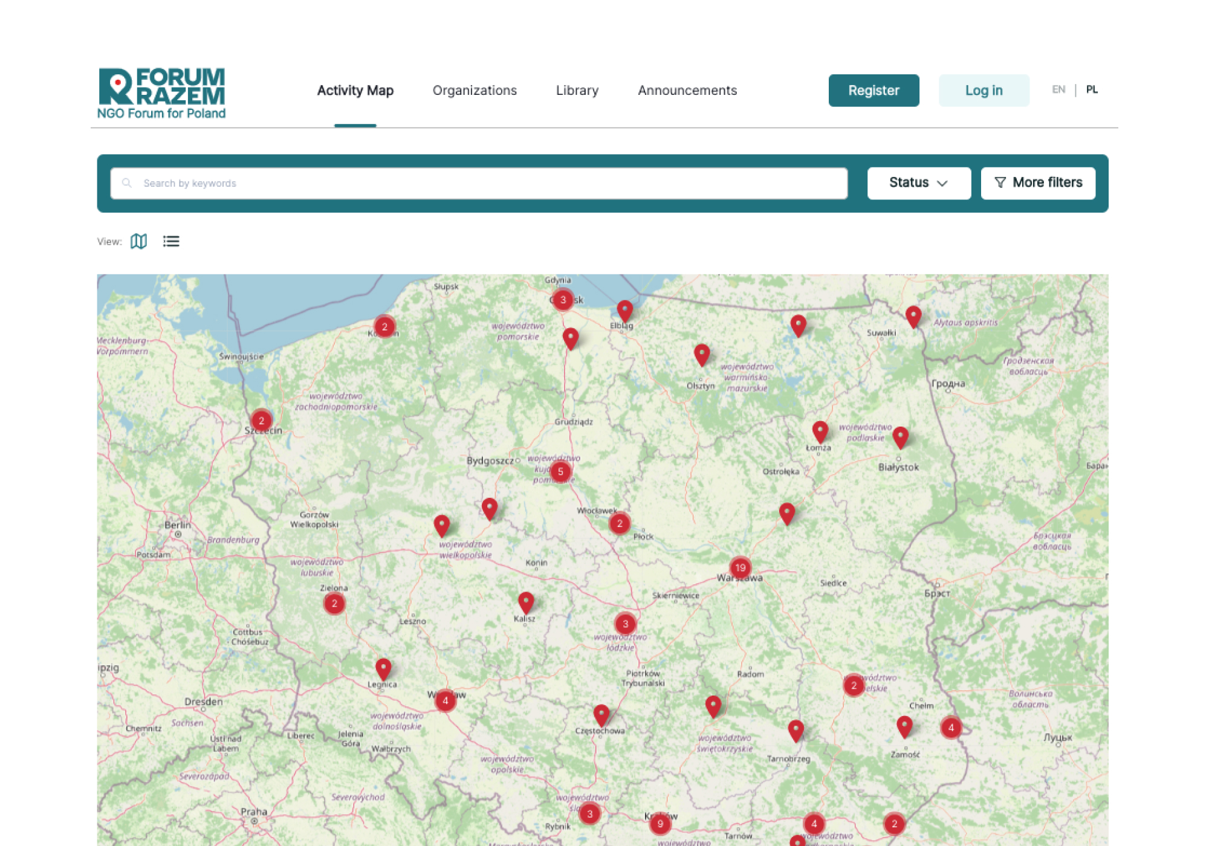This screenshot has width=1209, height=846.
Task: Click inside the Search by keywords field
Action: (x=423, y=182)
